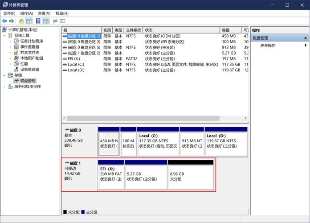
Task: Sort by the 状态 column header
Action: click(181, 30)
